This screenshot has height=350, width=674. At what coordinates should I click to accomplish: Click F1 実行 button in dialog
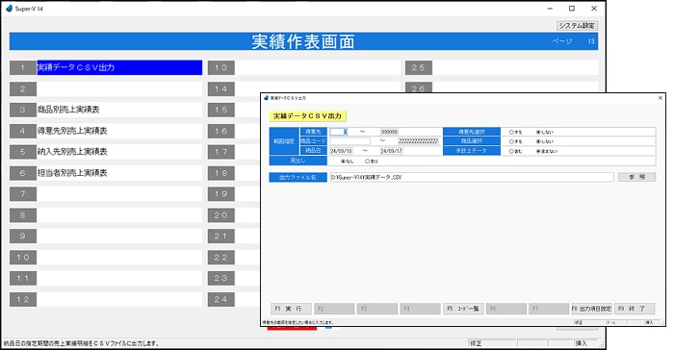[x=291, y=309]
